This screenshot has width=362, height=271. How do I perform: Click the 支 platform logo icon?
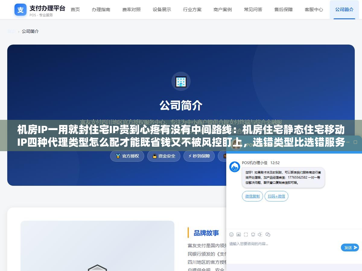pos(21,10)
